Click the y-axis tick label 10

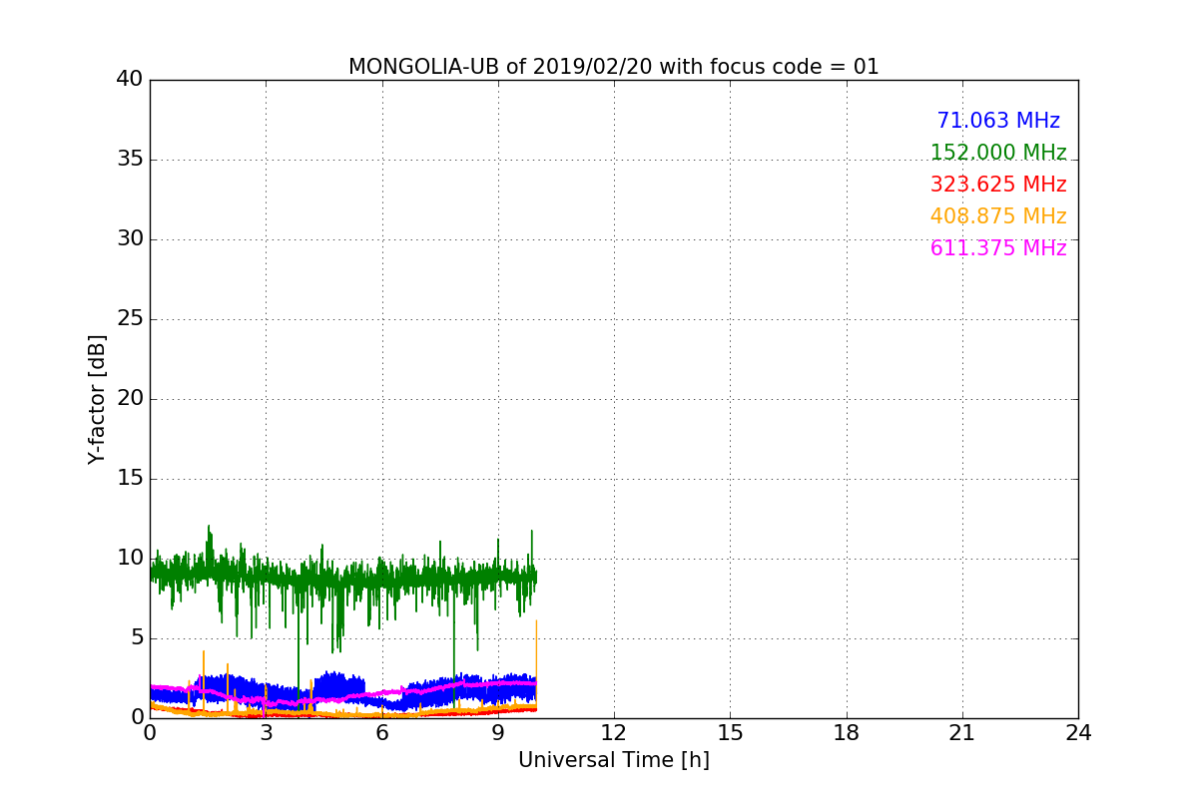pos(130,558)
